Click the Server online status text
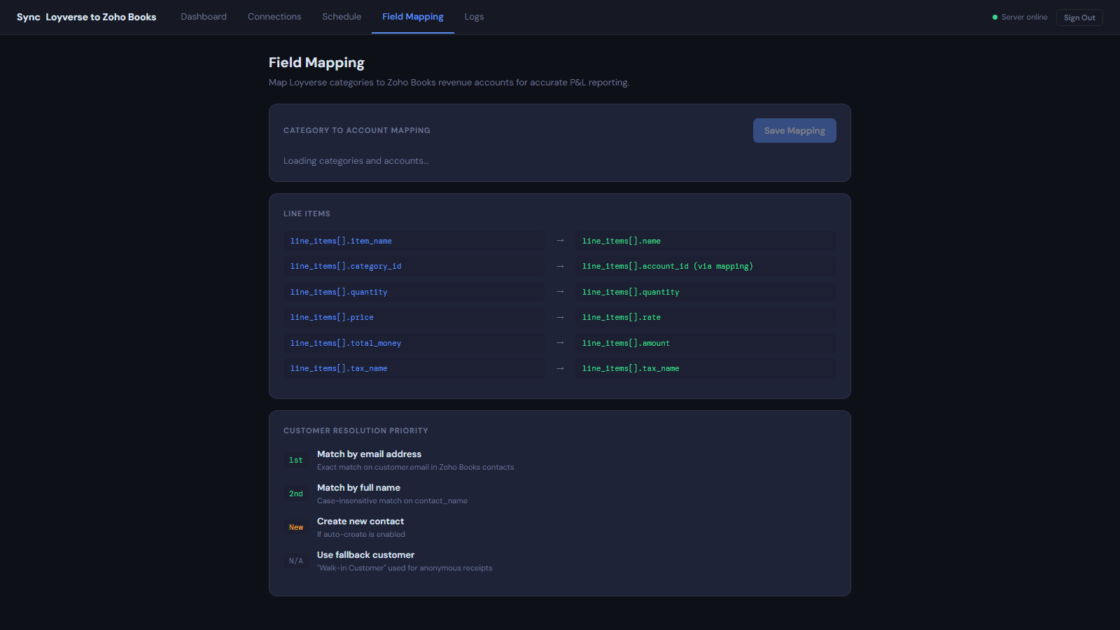The width and height of the screenshot is (1120, 630). pos(1024,17)
